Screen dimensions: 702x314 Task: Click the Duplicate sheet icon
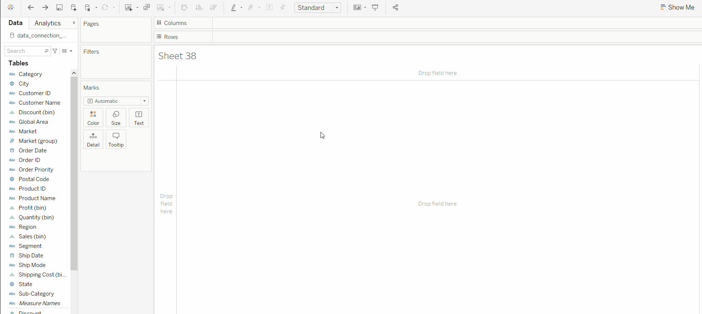pyautogui.click(x=146, y=7)
